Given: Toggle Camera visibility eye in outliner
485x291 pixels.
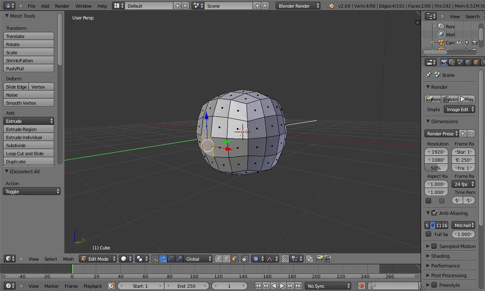Looking at the screenshot, I should pyautogui.click(x=459, y=42).
